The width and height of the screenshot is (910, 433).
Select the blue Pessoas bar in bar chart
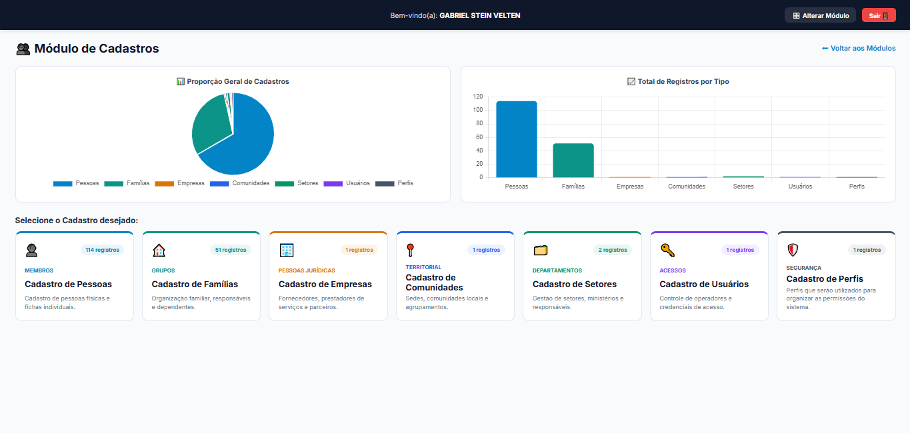(517, 139)
